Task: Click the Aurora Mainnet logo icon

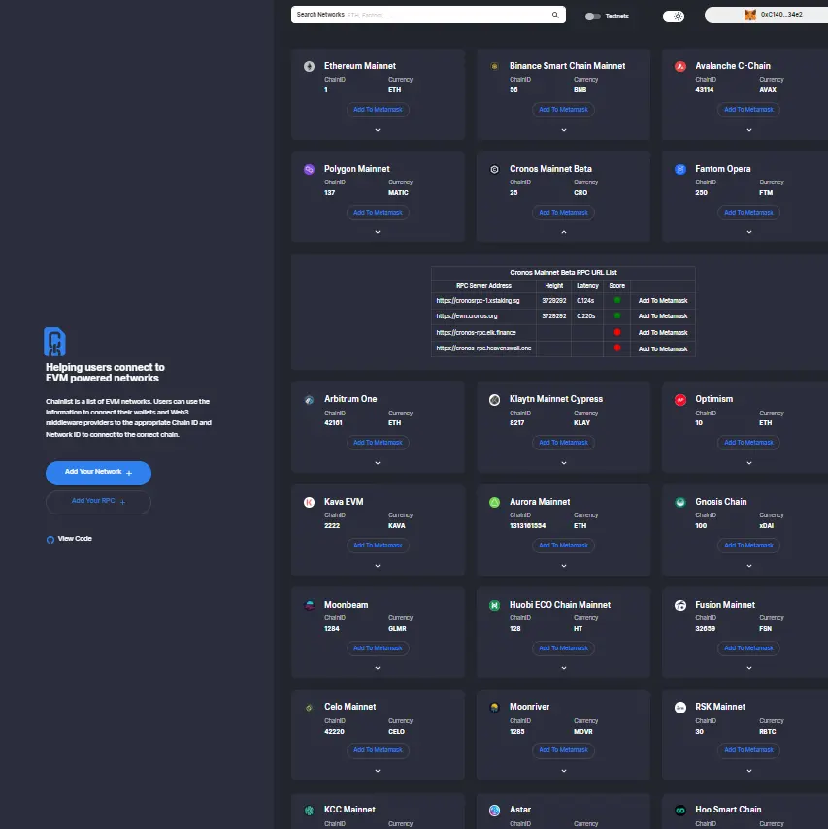Action: (494, 502)
